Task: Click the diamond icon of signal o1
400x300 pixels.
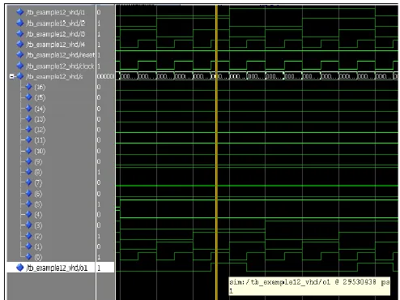Action: coord(20,268)
